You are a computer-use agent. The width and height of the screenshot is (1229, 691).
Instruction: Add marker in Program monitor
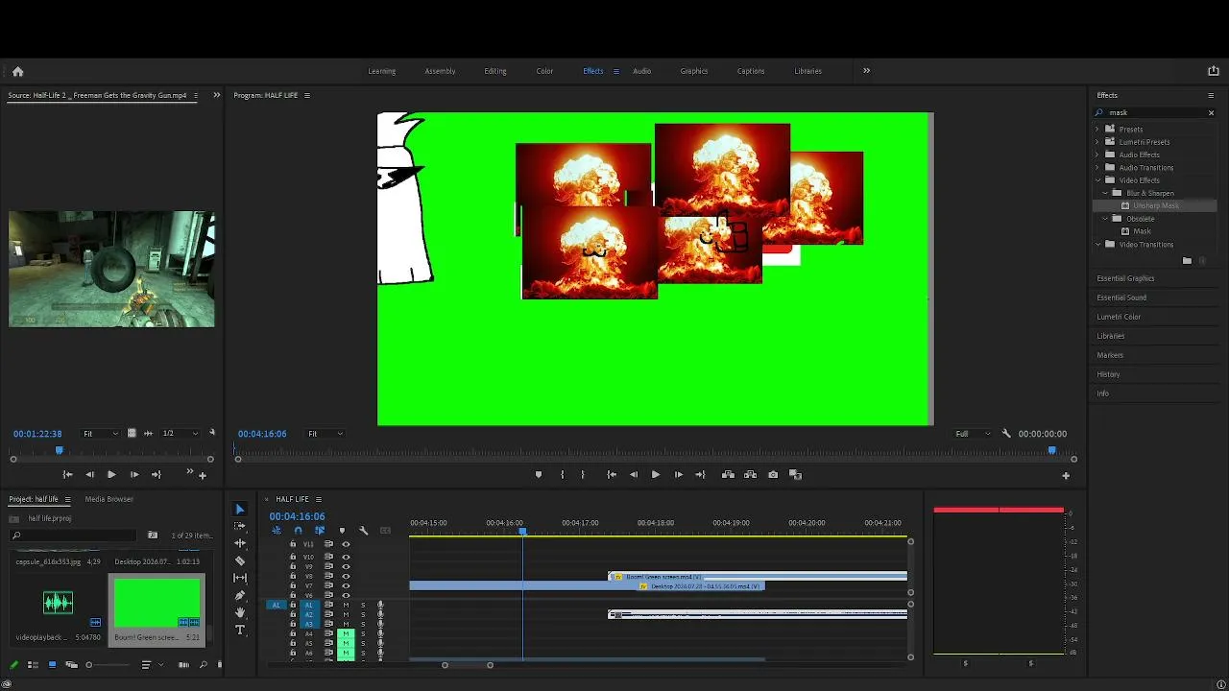coord(538,474)
